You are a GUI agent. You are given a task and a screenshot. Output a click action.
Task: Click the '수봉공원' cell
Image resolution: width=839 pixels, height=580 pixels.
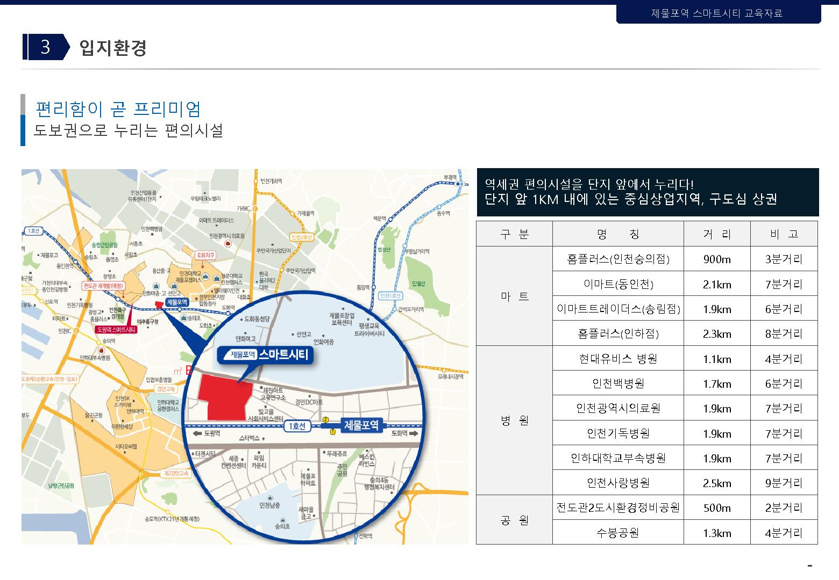pos(618,533)
